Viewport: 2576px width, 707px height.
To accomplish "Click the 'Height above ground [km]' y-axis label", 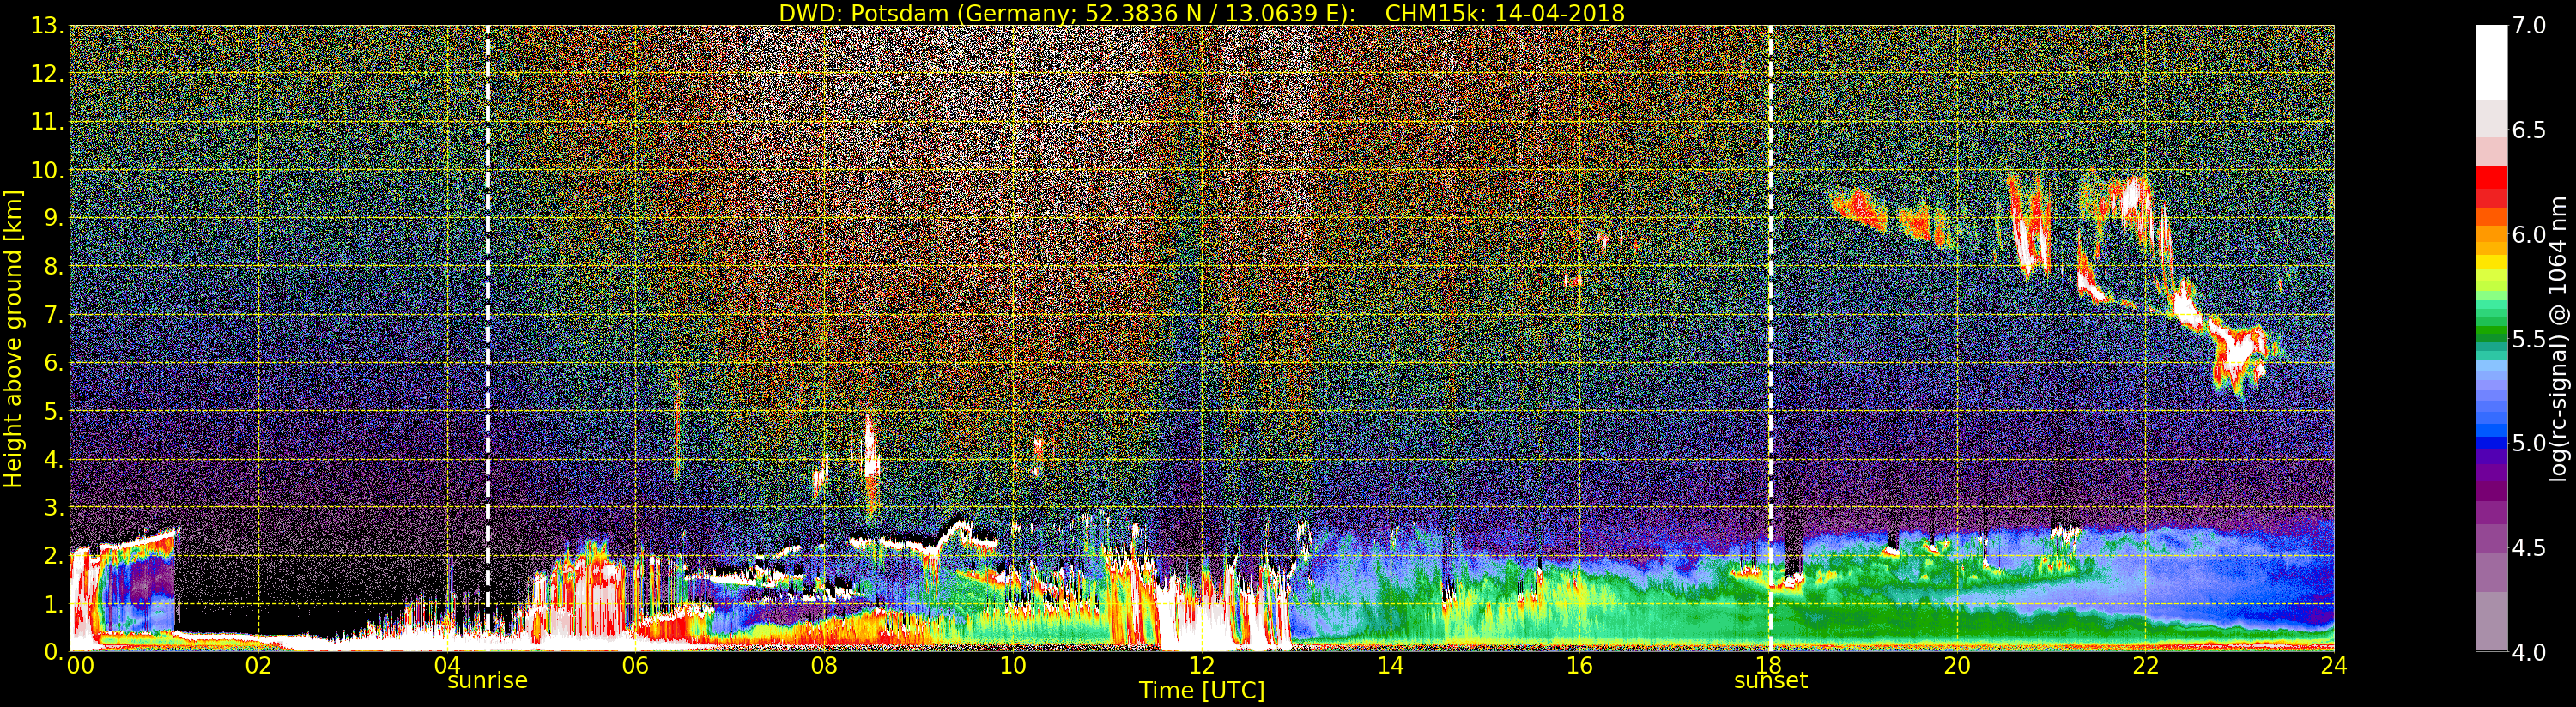I will click(x=13, y=338).
